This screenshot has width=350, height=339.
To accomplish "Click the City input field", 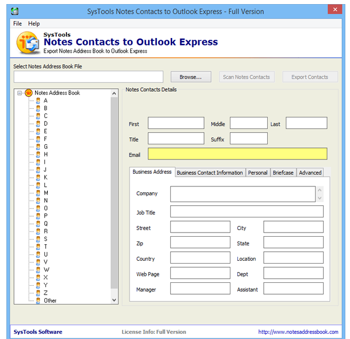I will pos(293,227).
